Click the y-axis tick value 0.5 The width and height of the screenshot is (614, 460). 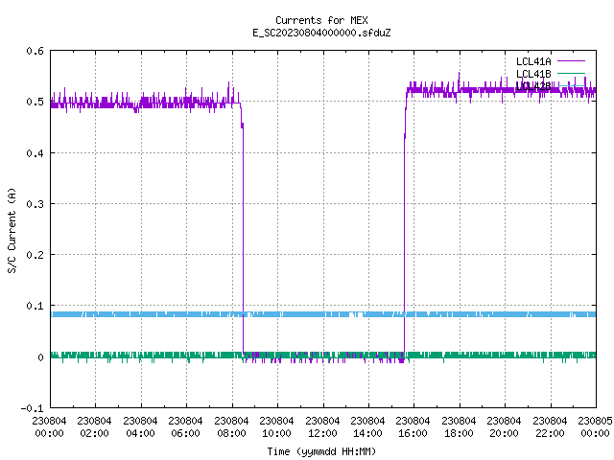(x=35, y=102)
